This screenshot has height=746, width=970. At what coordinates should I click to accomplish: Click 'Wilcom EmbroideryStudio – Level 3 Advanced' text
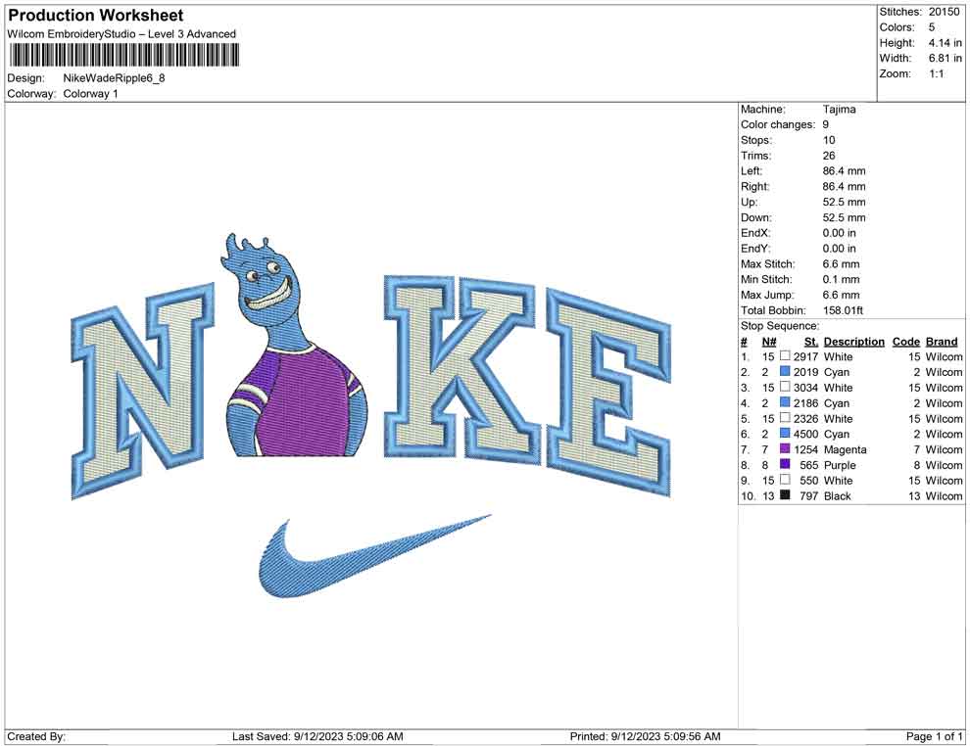point(121,34)
